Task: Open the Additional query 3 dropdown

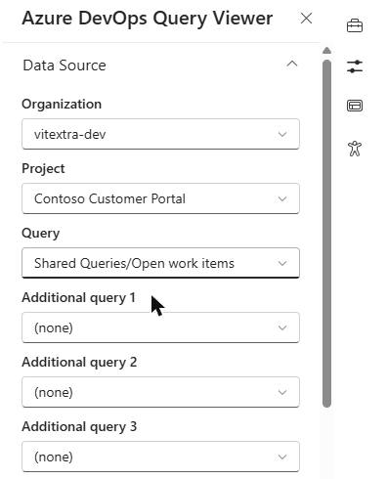Action: 160,457
